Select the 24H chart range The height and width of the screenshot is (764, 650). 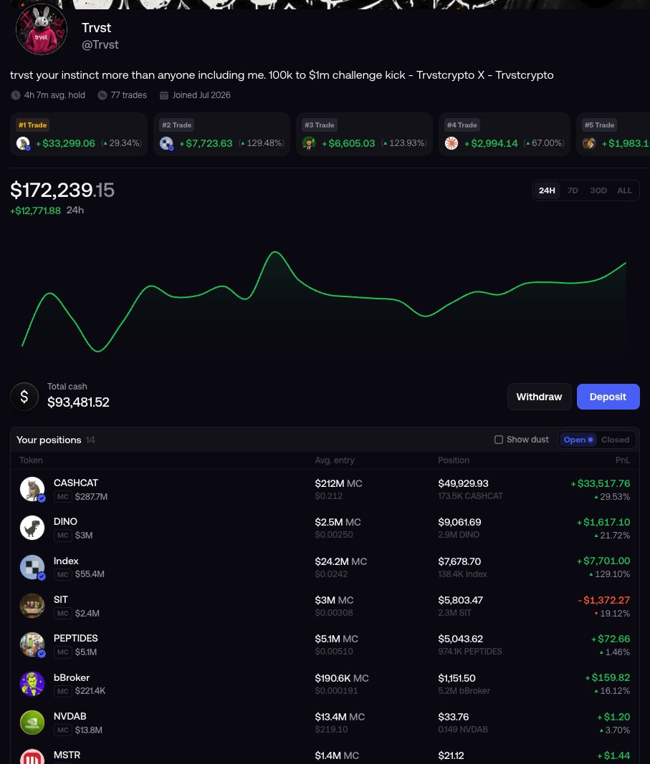(x=547, y=190)
